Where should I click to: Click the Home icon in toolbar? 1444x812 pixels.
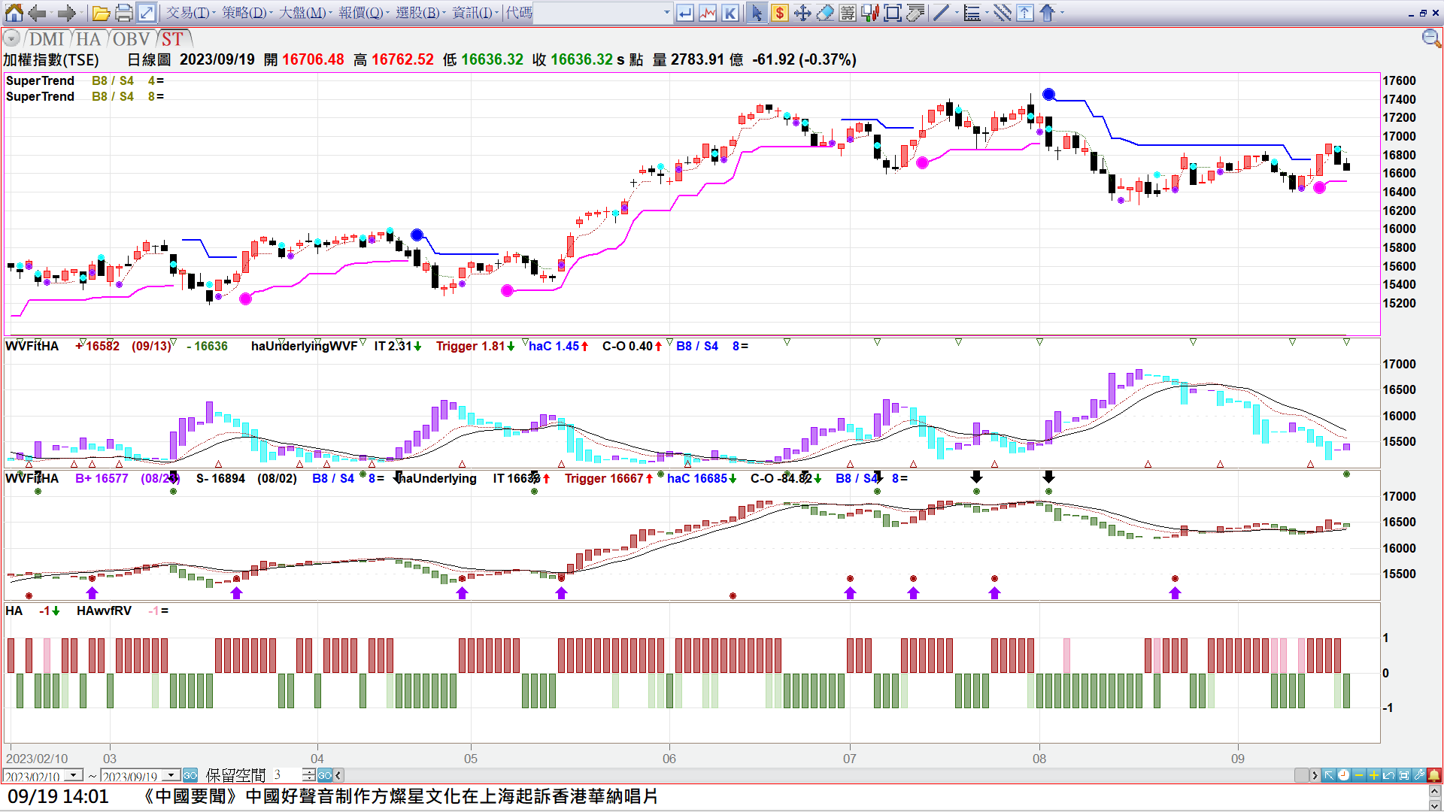[x=14, y=13]
